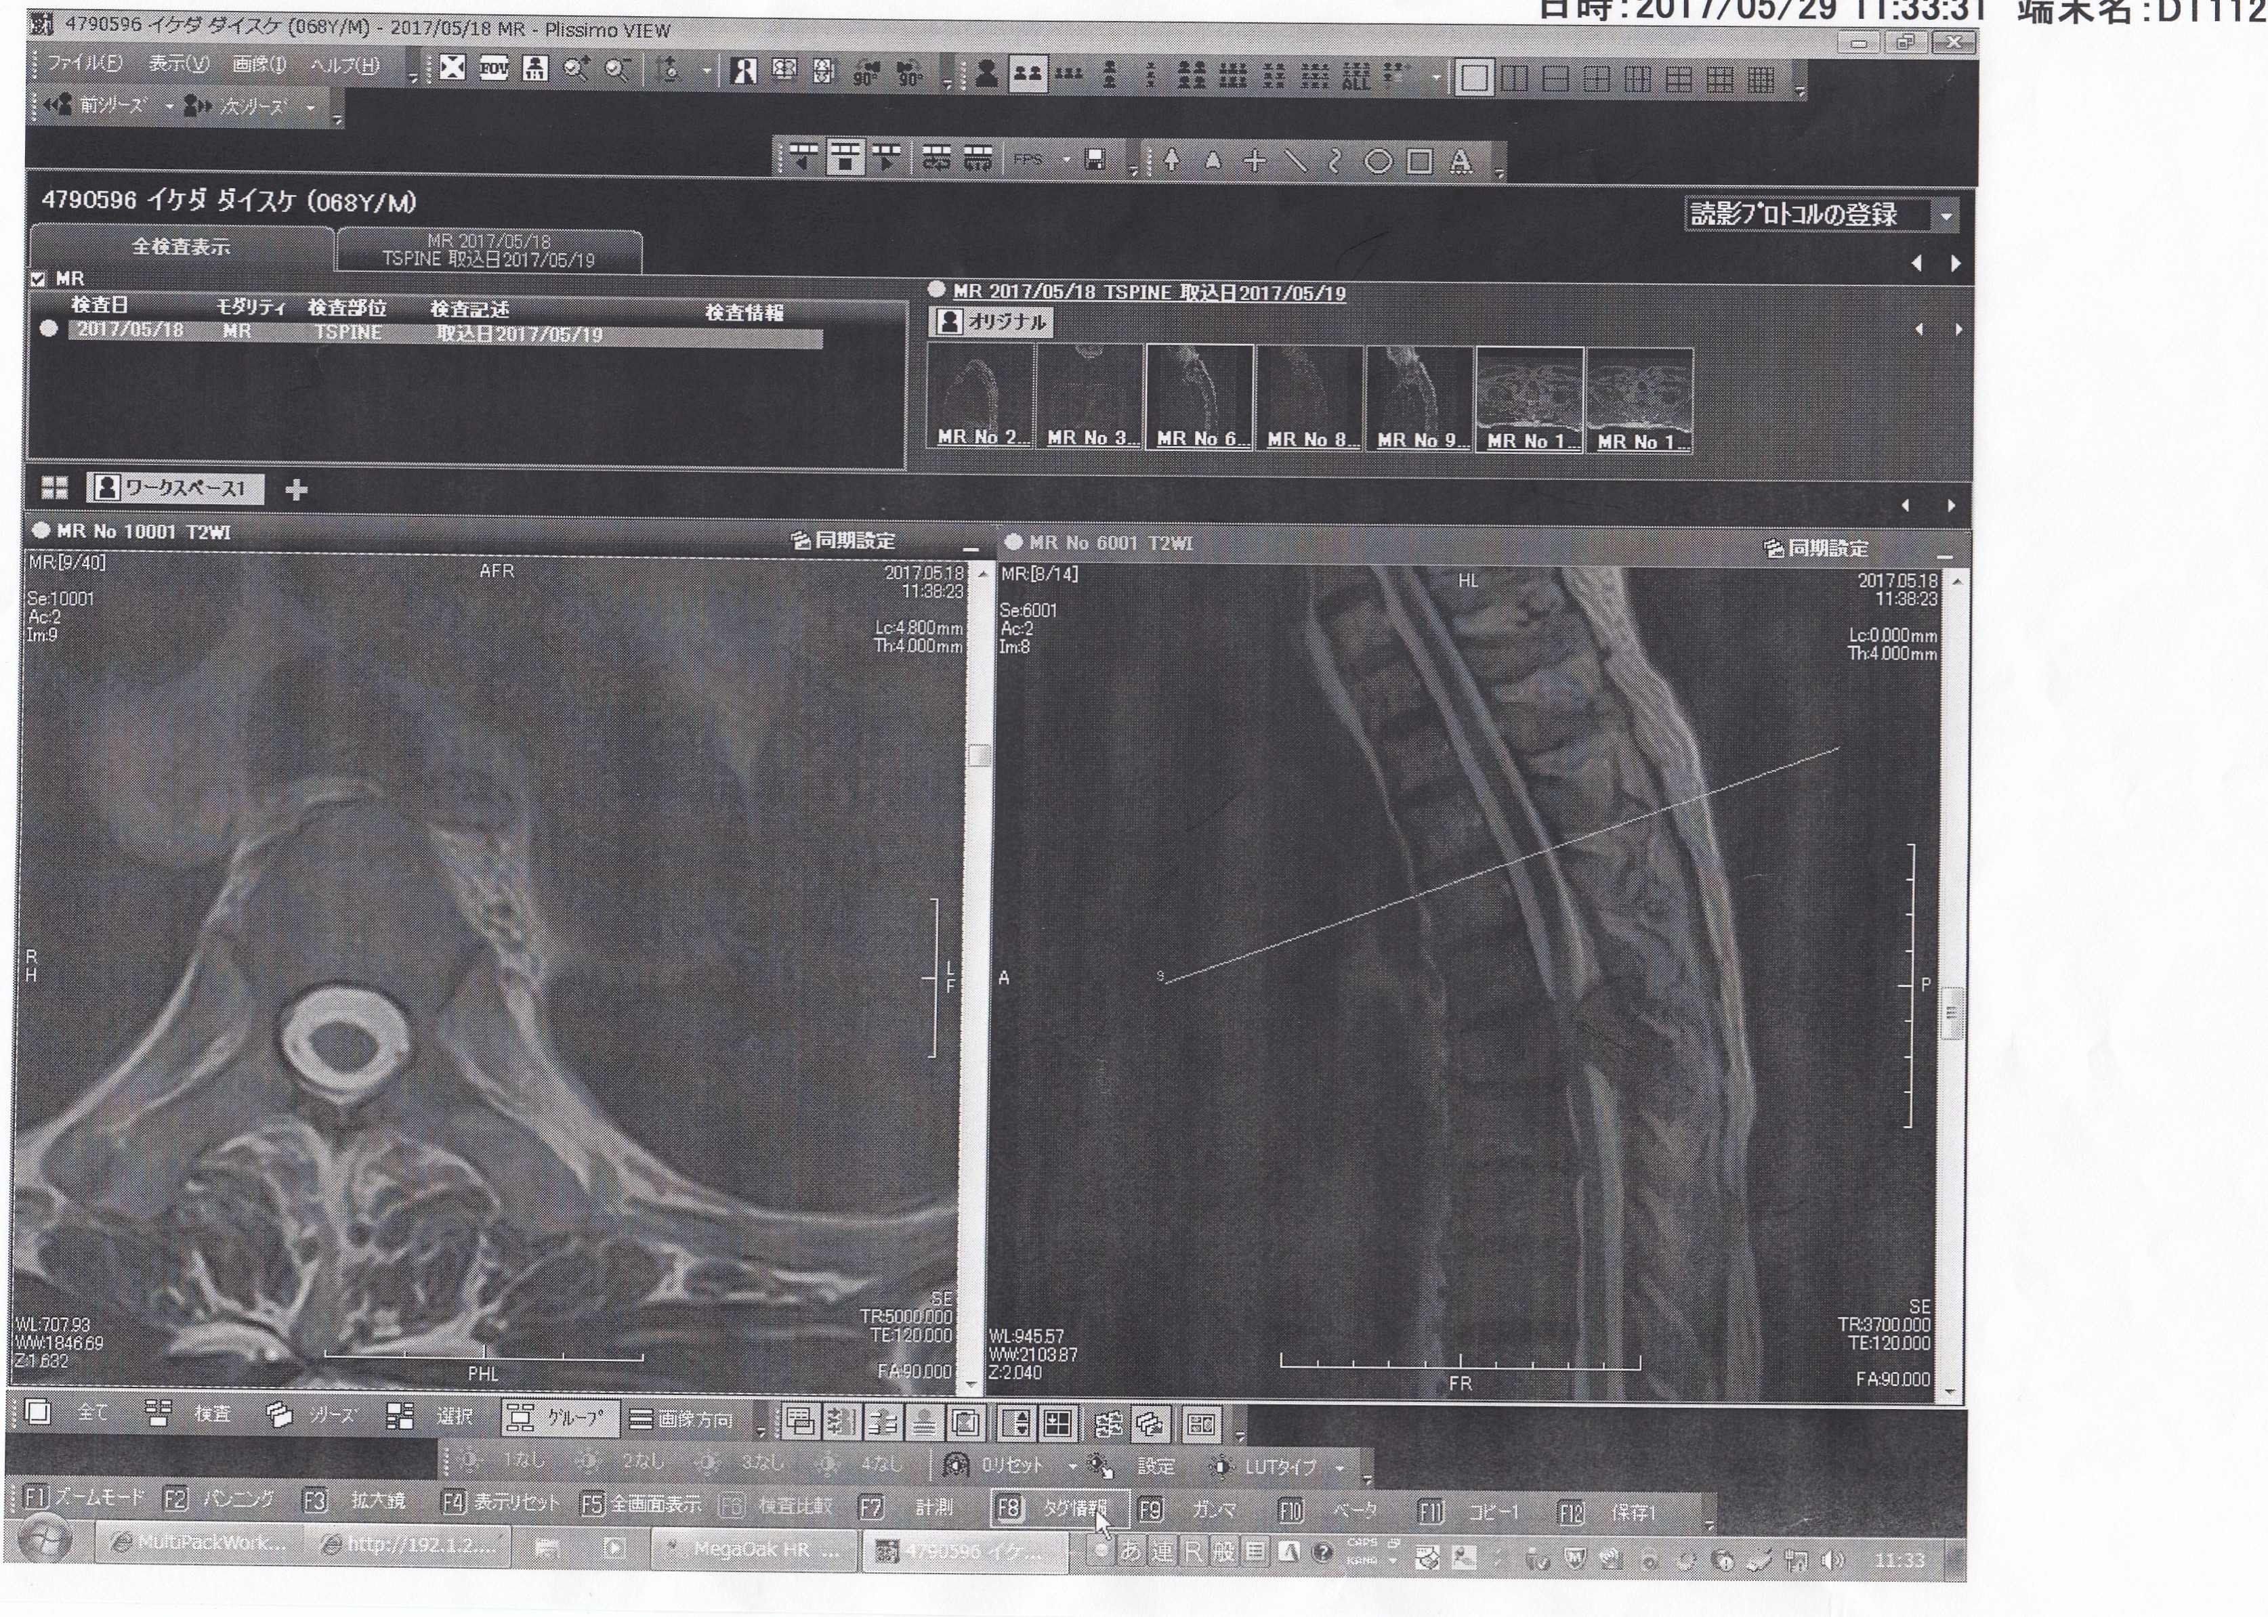Click the FOV toolbar icon
Image resolution: width=2268 pixels, height=1617 pixels.
coord(493,68)
